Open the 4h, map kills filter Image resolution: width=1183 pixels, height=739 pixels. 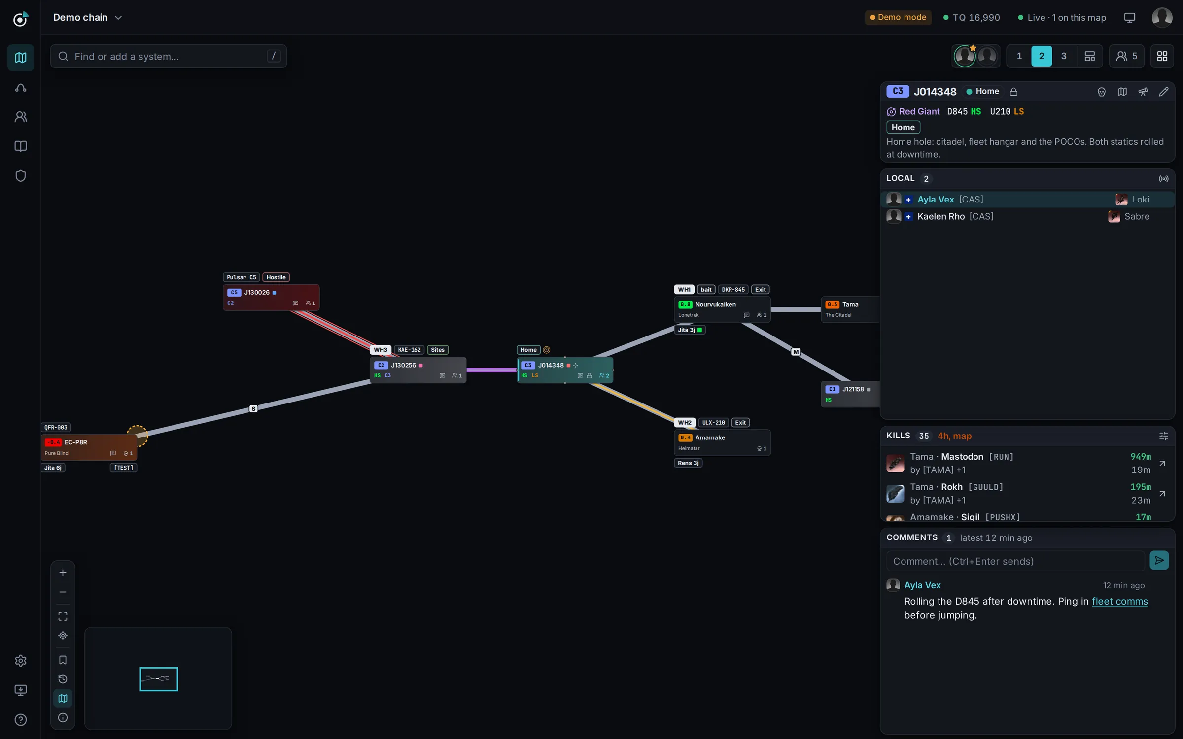point(954,436)
